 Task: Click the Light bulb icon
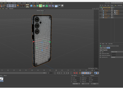pos(62,6)
